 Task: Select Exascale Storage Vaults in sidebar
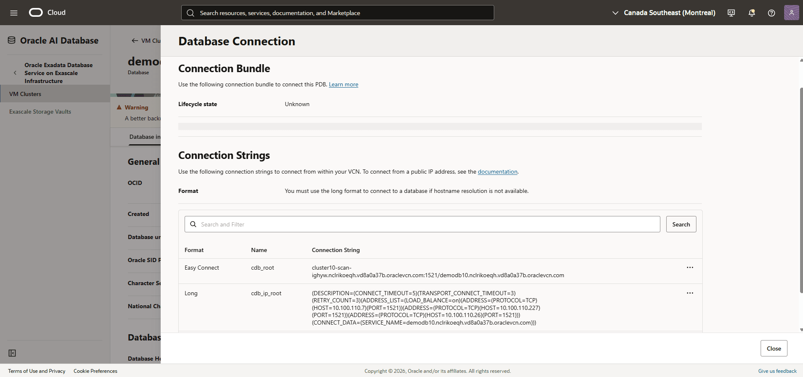pos(40,112)
